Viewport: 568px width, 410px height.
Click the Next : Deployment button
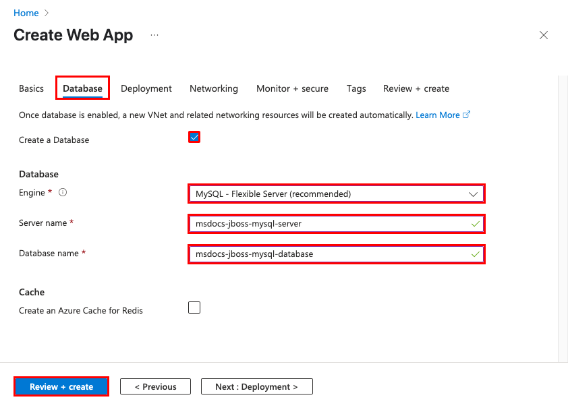[256, 386]
